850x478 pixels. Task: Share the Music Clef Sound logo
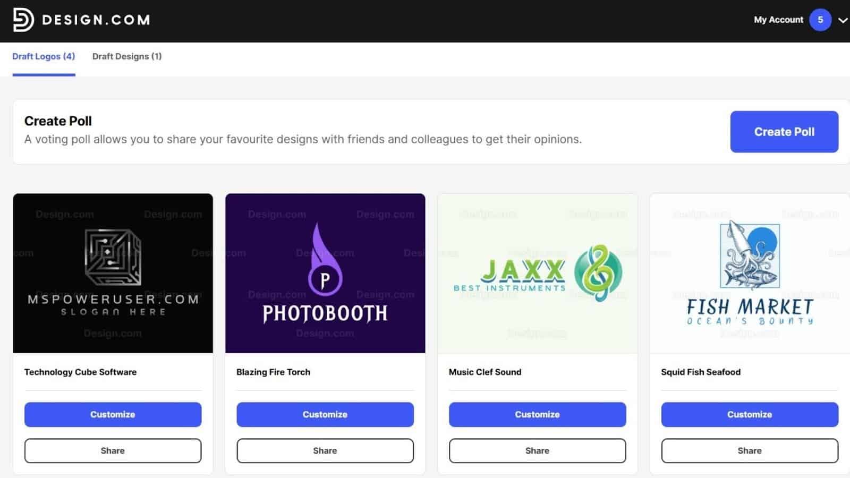click(x=537, y=450)
